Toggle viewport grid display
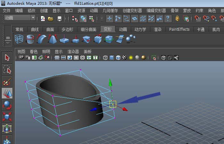 (x=57, y=58)
